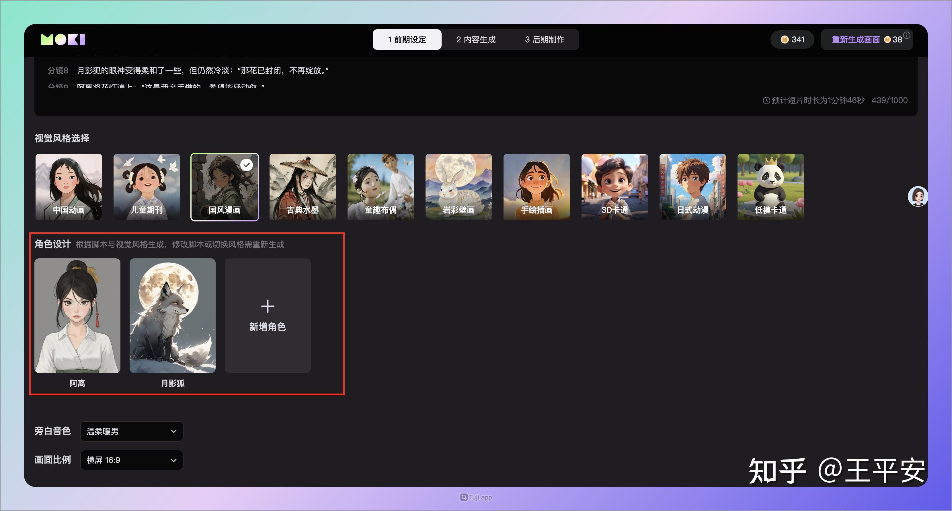952x511 pixels.
Task: Select the 古典水墨 visual style
Action: [x=303, y=187]
